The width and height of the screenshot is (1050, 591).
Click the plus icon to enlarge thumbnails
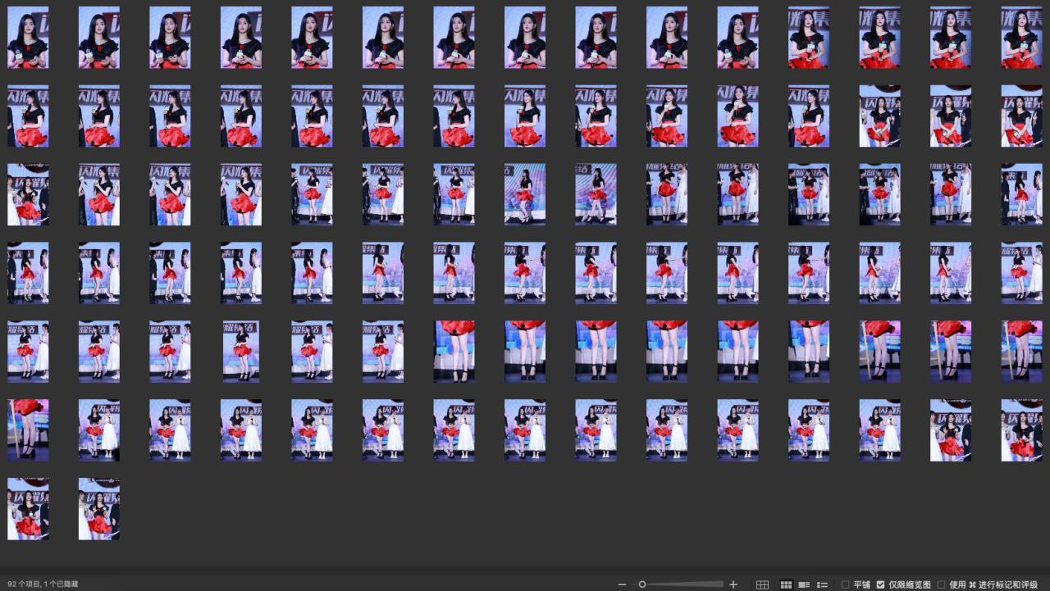pyautogui.click(x=733, y=584)
